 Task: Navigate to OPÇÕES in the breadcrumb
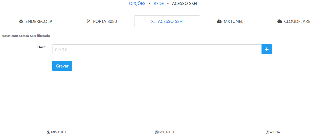[137, 4]
